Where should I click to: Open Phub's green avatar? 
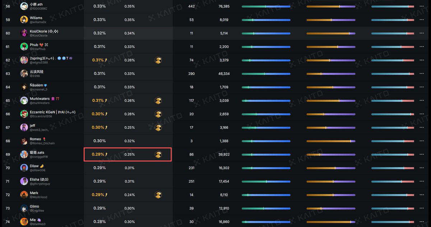(24, 47)
